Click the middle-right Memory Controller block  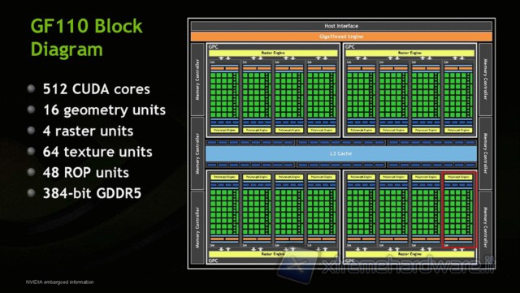[x=486, y=153]
